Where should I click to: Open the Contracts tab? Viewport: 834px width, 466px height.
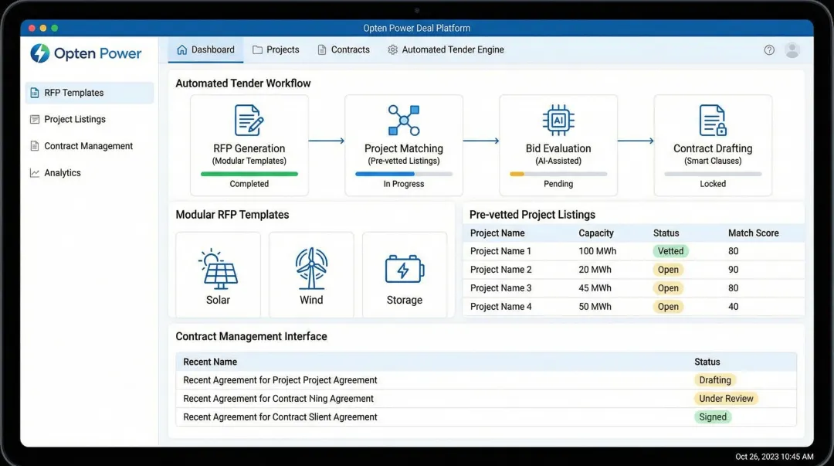(x=343, y=49)
